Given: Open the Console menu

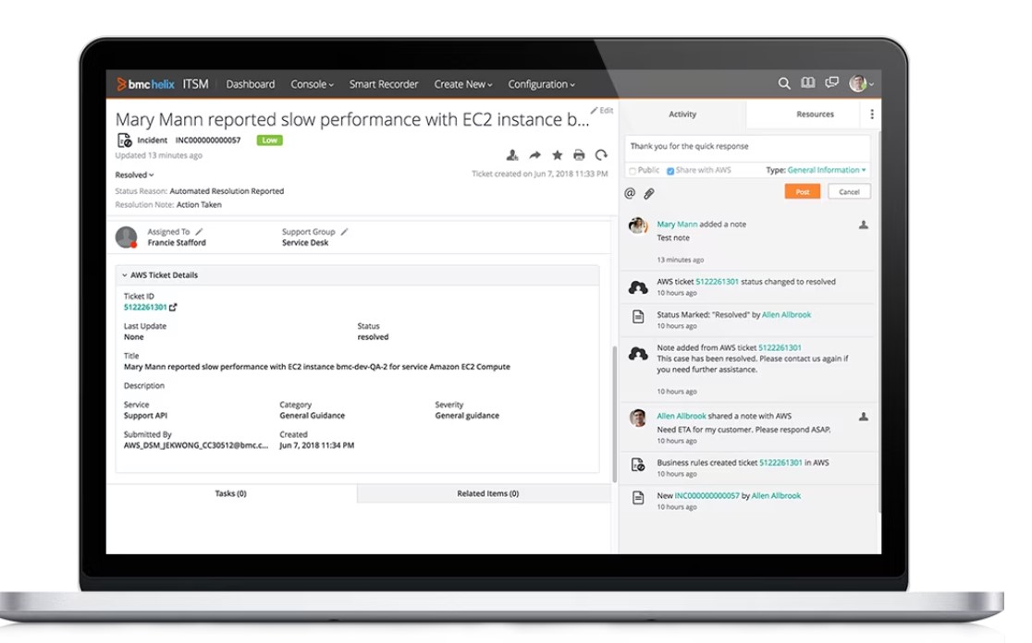Looking at the screenshot, I should 312,84.
